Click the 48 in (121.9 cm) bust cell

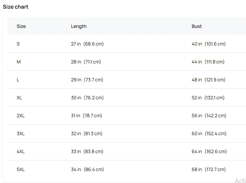(208, 80)
